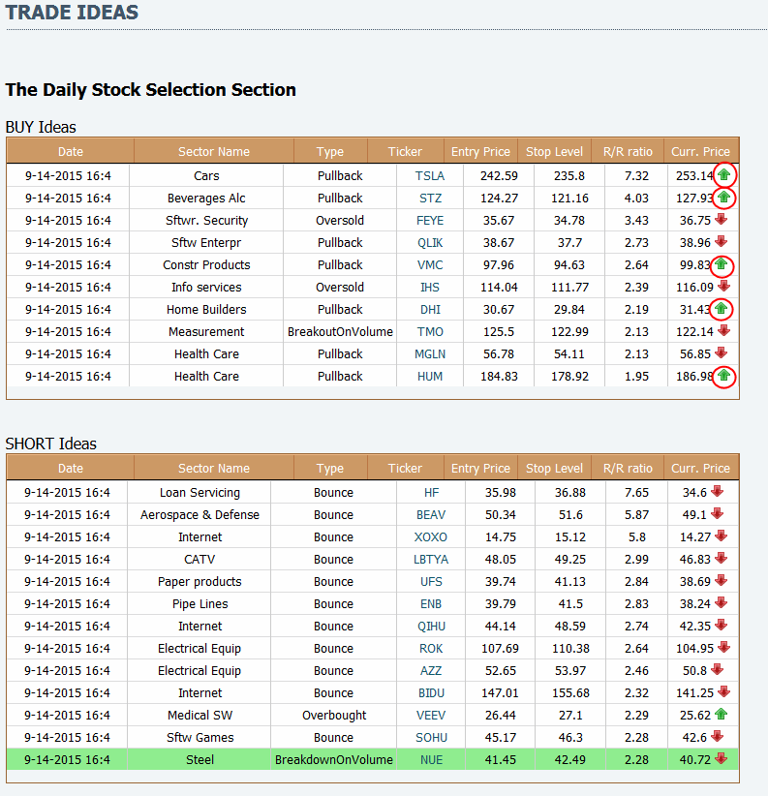Open the XOXO ticker link
Viewport: 768px width, 796px height.
(x=431, y=537)
